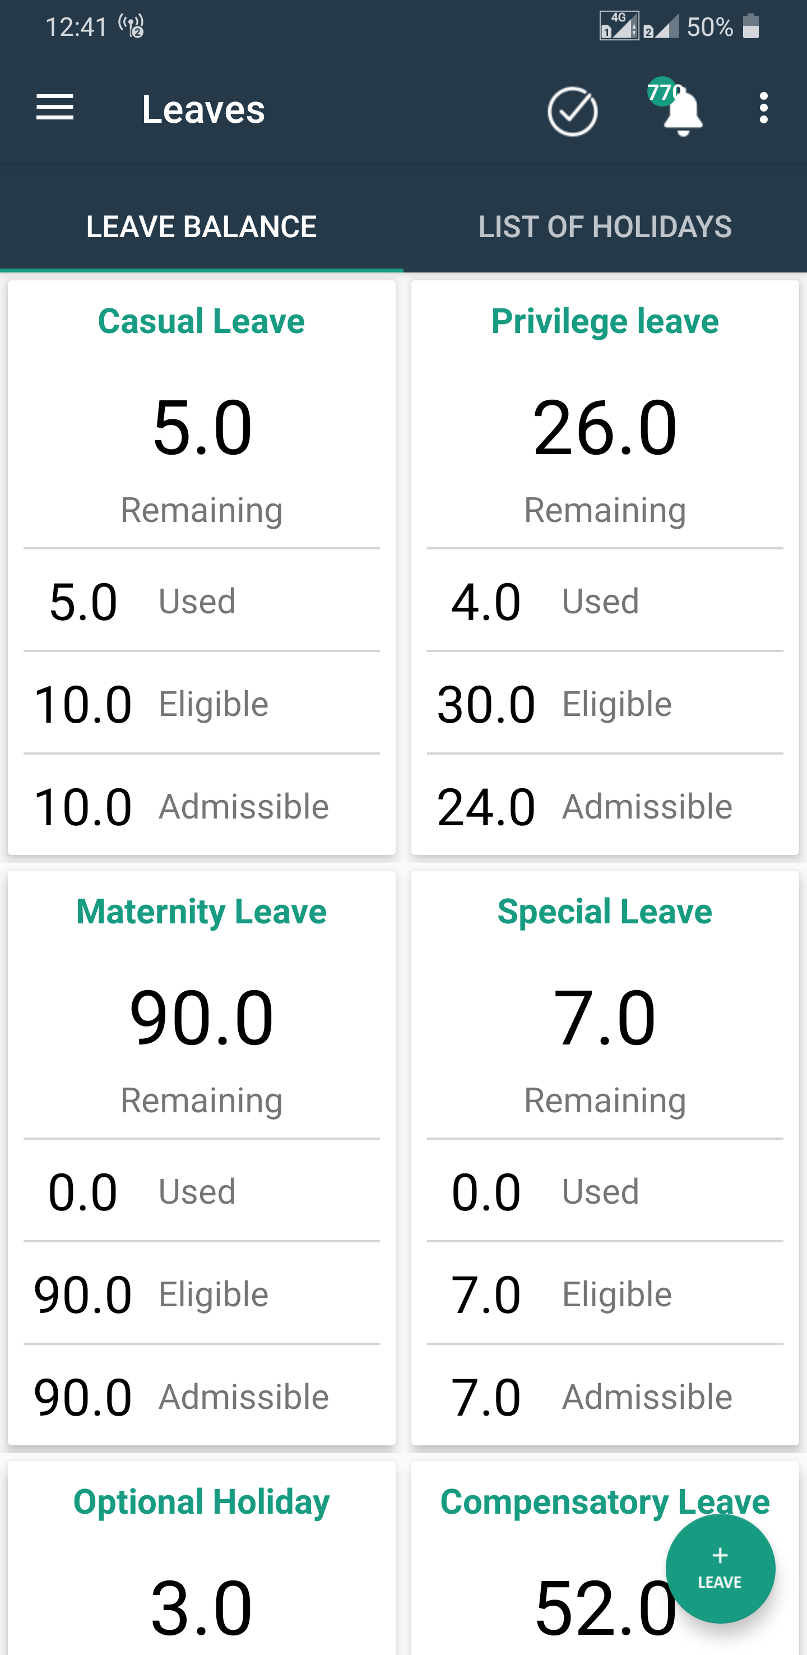Tap Privilege leave 26.0 remaining value

pos(605,427)
